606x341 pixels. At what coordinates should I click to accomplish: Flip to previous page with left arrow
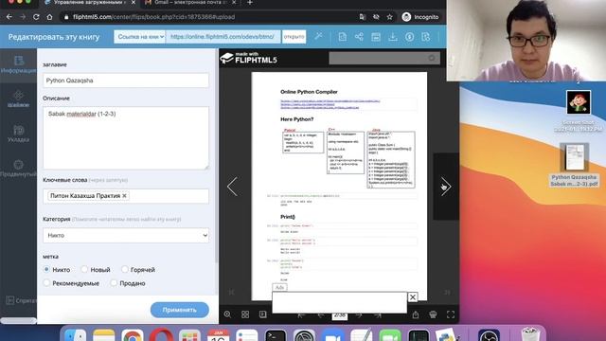[x=232, y=187]
